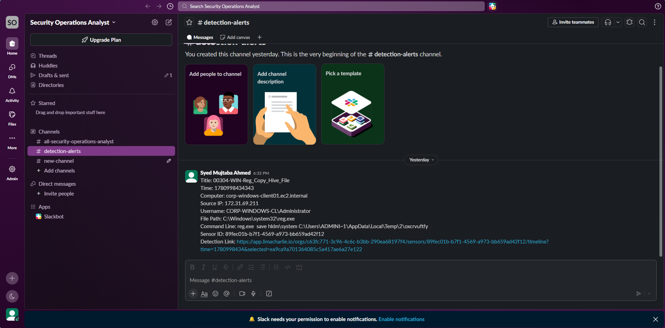The height and width of the screenshot is (328, 665).
Task: Open Add people to channel card
Action: 216,104
